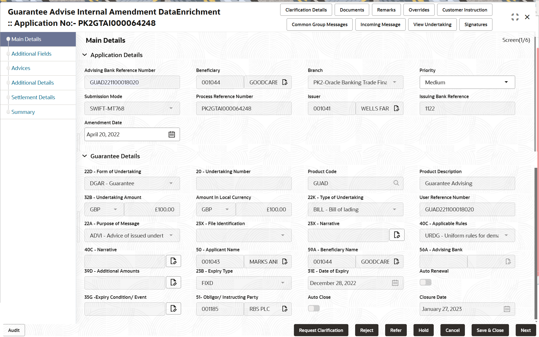Click the Issuer details edit icon
The height and width of the screenshot is (337, 539).
point(396,108)
